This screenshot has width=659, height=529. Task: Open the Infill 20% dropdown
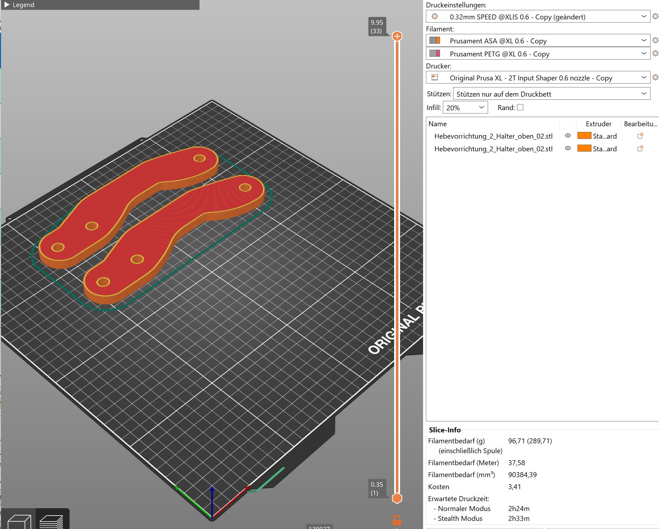coord(465,108)
